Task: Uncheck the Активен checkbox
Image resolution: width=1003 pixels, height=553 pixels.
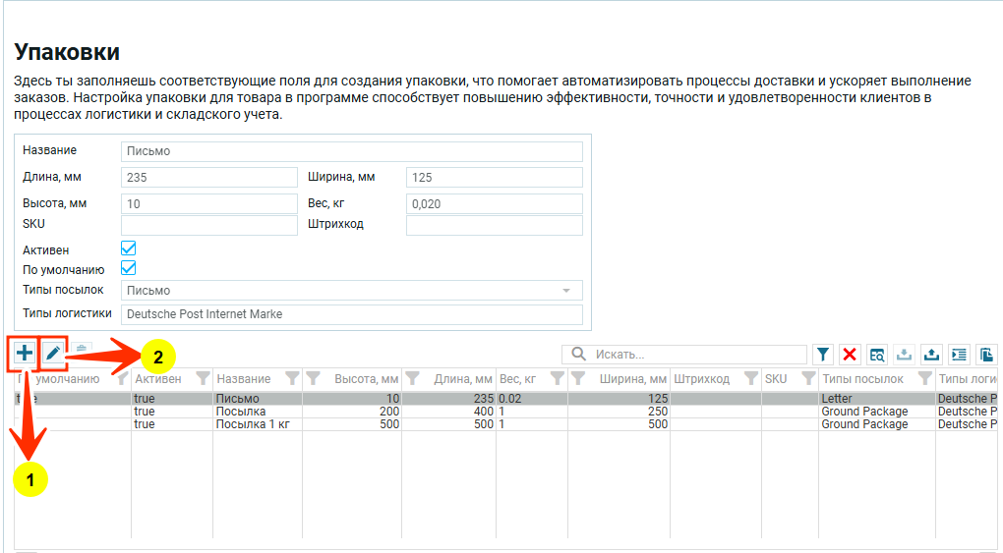Action: 128,249
